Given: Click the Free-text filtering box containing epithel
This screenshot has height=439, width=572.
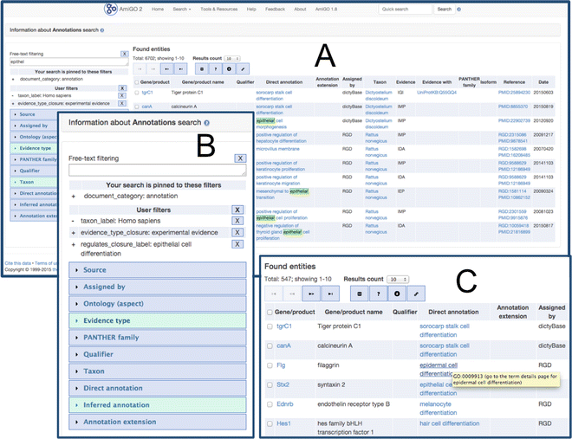Looking at the screenshot, I should (x=69, y=62).
